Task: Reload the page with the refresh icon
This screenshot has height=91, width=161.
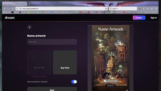Action: click(13, 9)
